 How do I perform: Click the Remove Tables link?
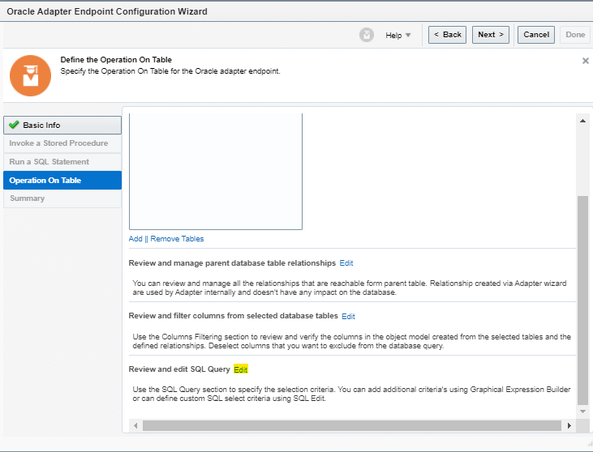click(177, 239)
